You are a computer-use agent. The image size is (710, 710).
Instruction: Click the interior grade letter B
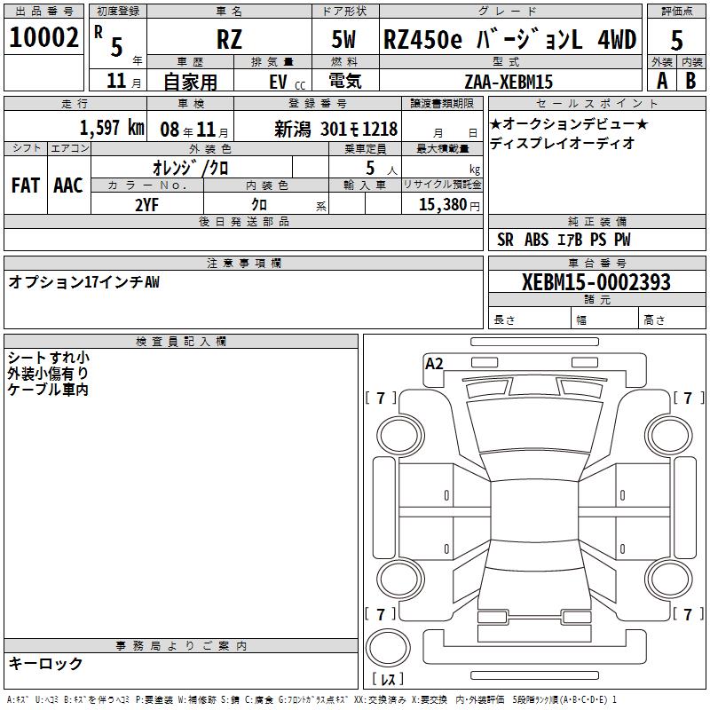690,81
